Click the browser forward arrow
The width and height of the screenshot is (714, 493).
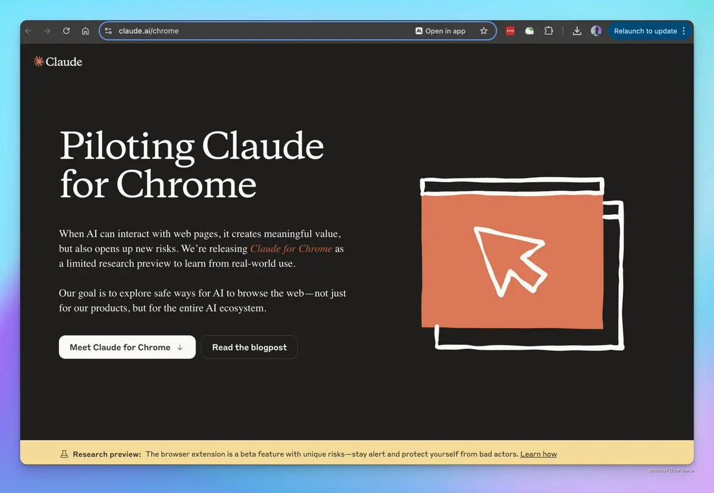47,31
